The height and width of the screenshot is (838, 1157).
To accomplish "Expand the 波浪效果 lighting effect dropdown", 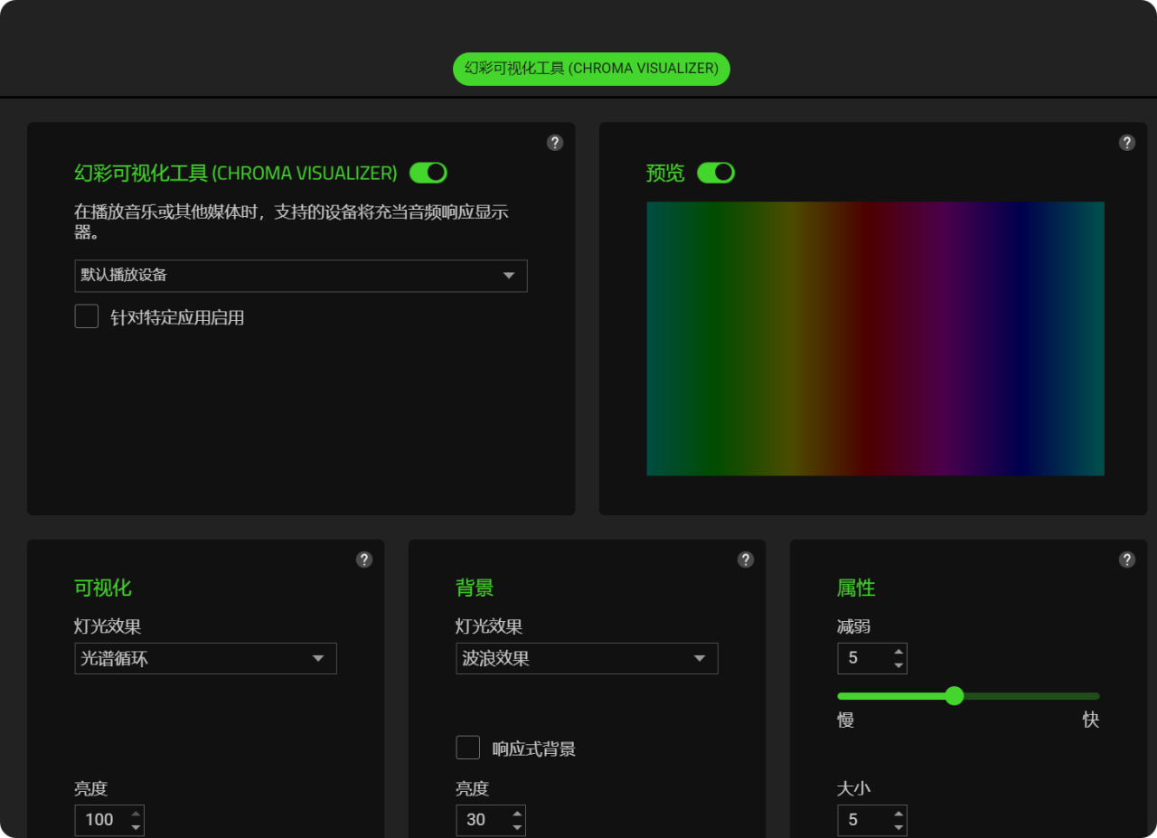I will [587, 658].
